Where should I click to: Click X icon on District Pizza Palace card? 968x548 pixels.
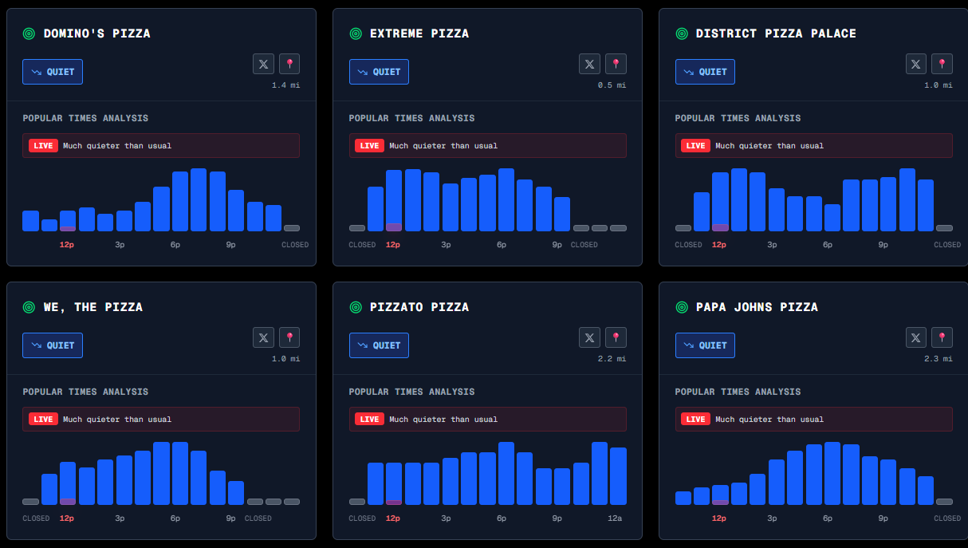pyautogui.click(x=916, y=64)
